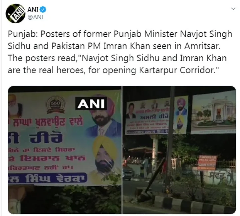The image size is (240, 216).
Task: Open the ANI profile avatar
Action: pos(15,13)
